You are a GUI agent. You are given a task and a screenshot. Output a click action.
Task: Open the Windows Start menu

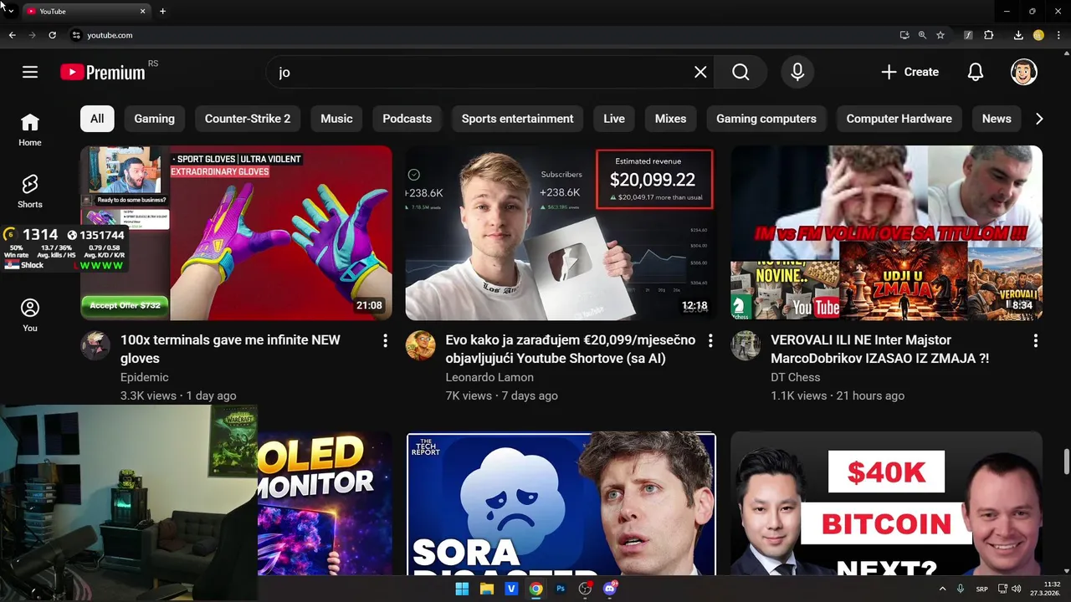462,589
